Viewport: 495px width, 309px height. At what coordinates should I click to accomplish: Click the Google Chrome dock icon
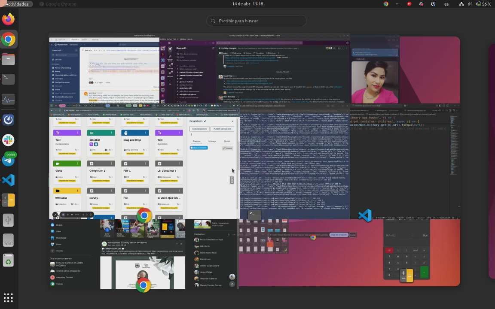tap(8, 39)
